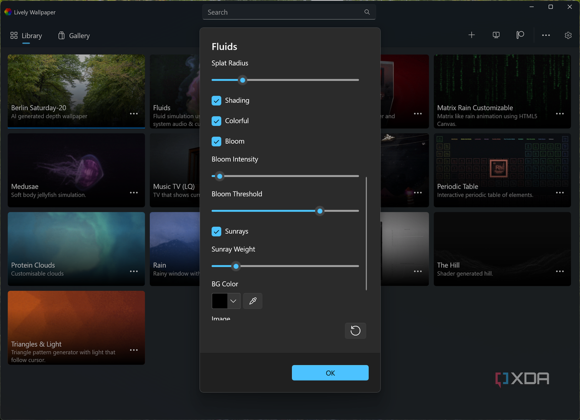Select the Medusae jellyfish wallpaper thumbnail
Screen dimensions: 580x420
(76, 170)
